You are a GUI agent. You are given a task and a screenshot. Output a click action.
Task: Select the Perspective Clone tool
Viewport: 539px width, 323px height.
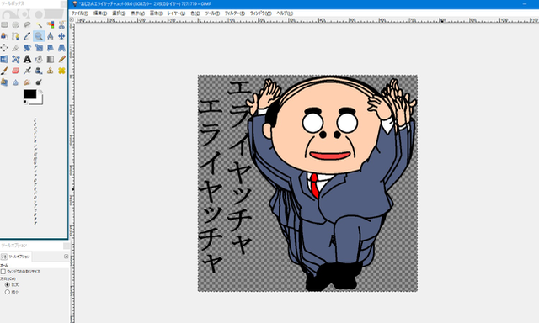point(4,82)
